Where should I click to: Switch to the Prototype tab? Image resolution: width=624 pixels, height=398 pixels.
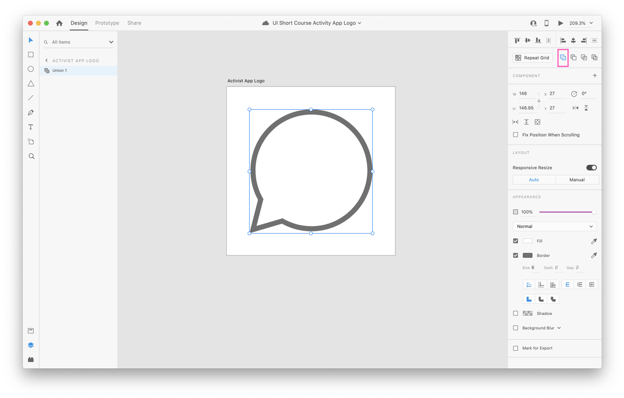107,23
